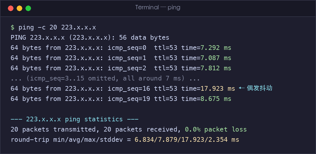316x154 pixels.
Task: Click the left arrow before 偶发抖动 annotation
Action: point(242,88)
